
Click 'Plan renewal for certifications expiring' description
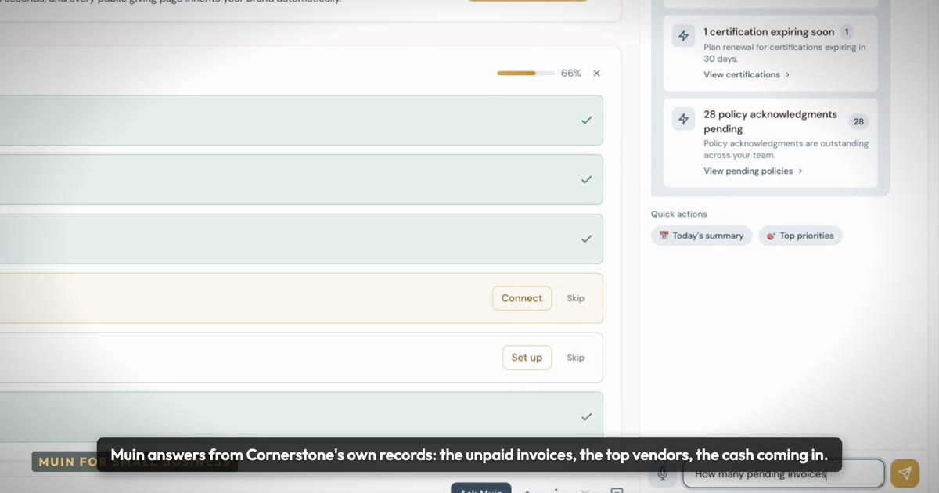click(x=785, y=52)
